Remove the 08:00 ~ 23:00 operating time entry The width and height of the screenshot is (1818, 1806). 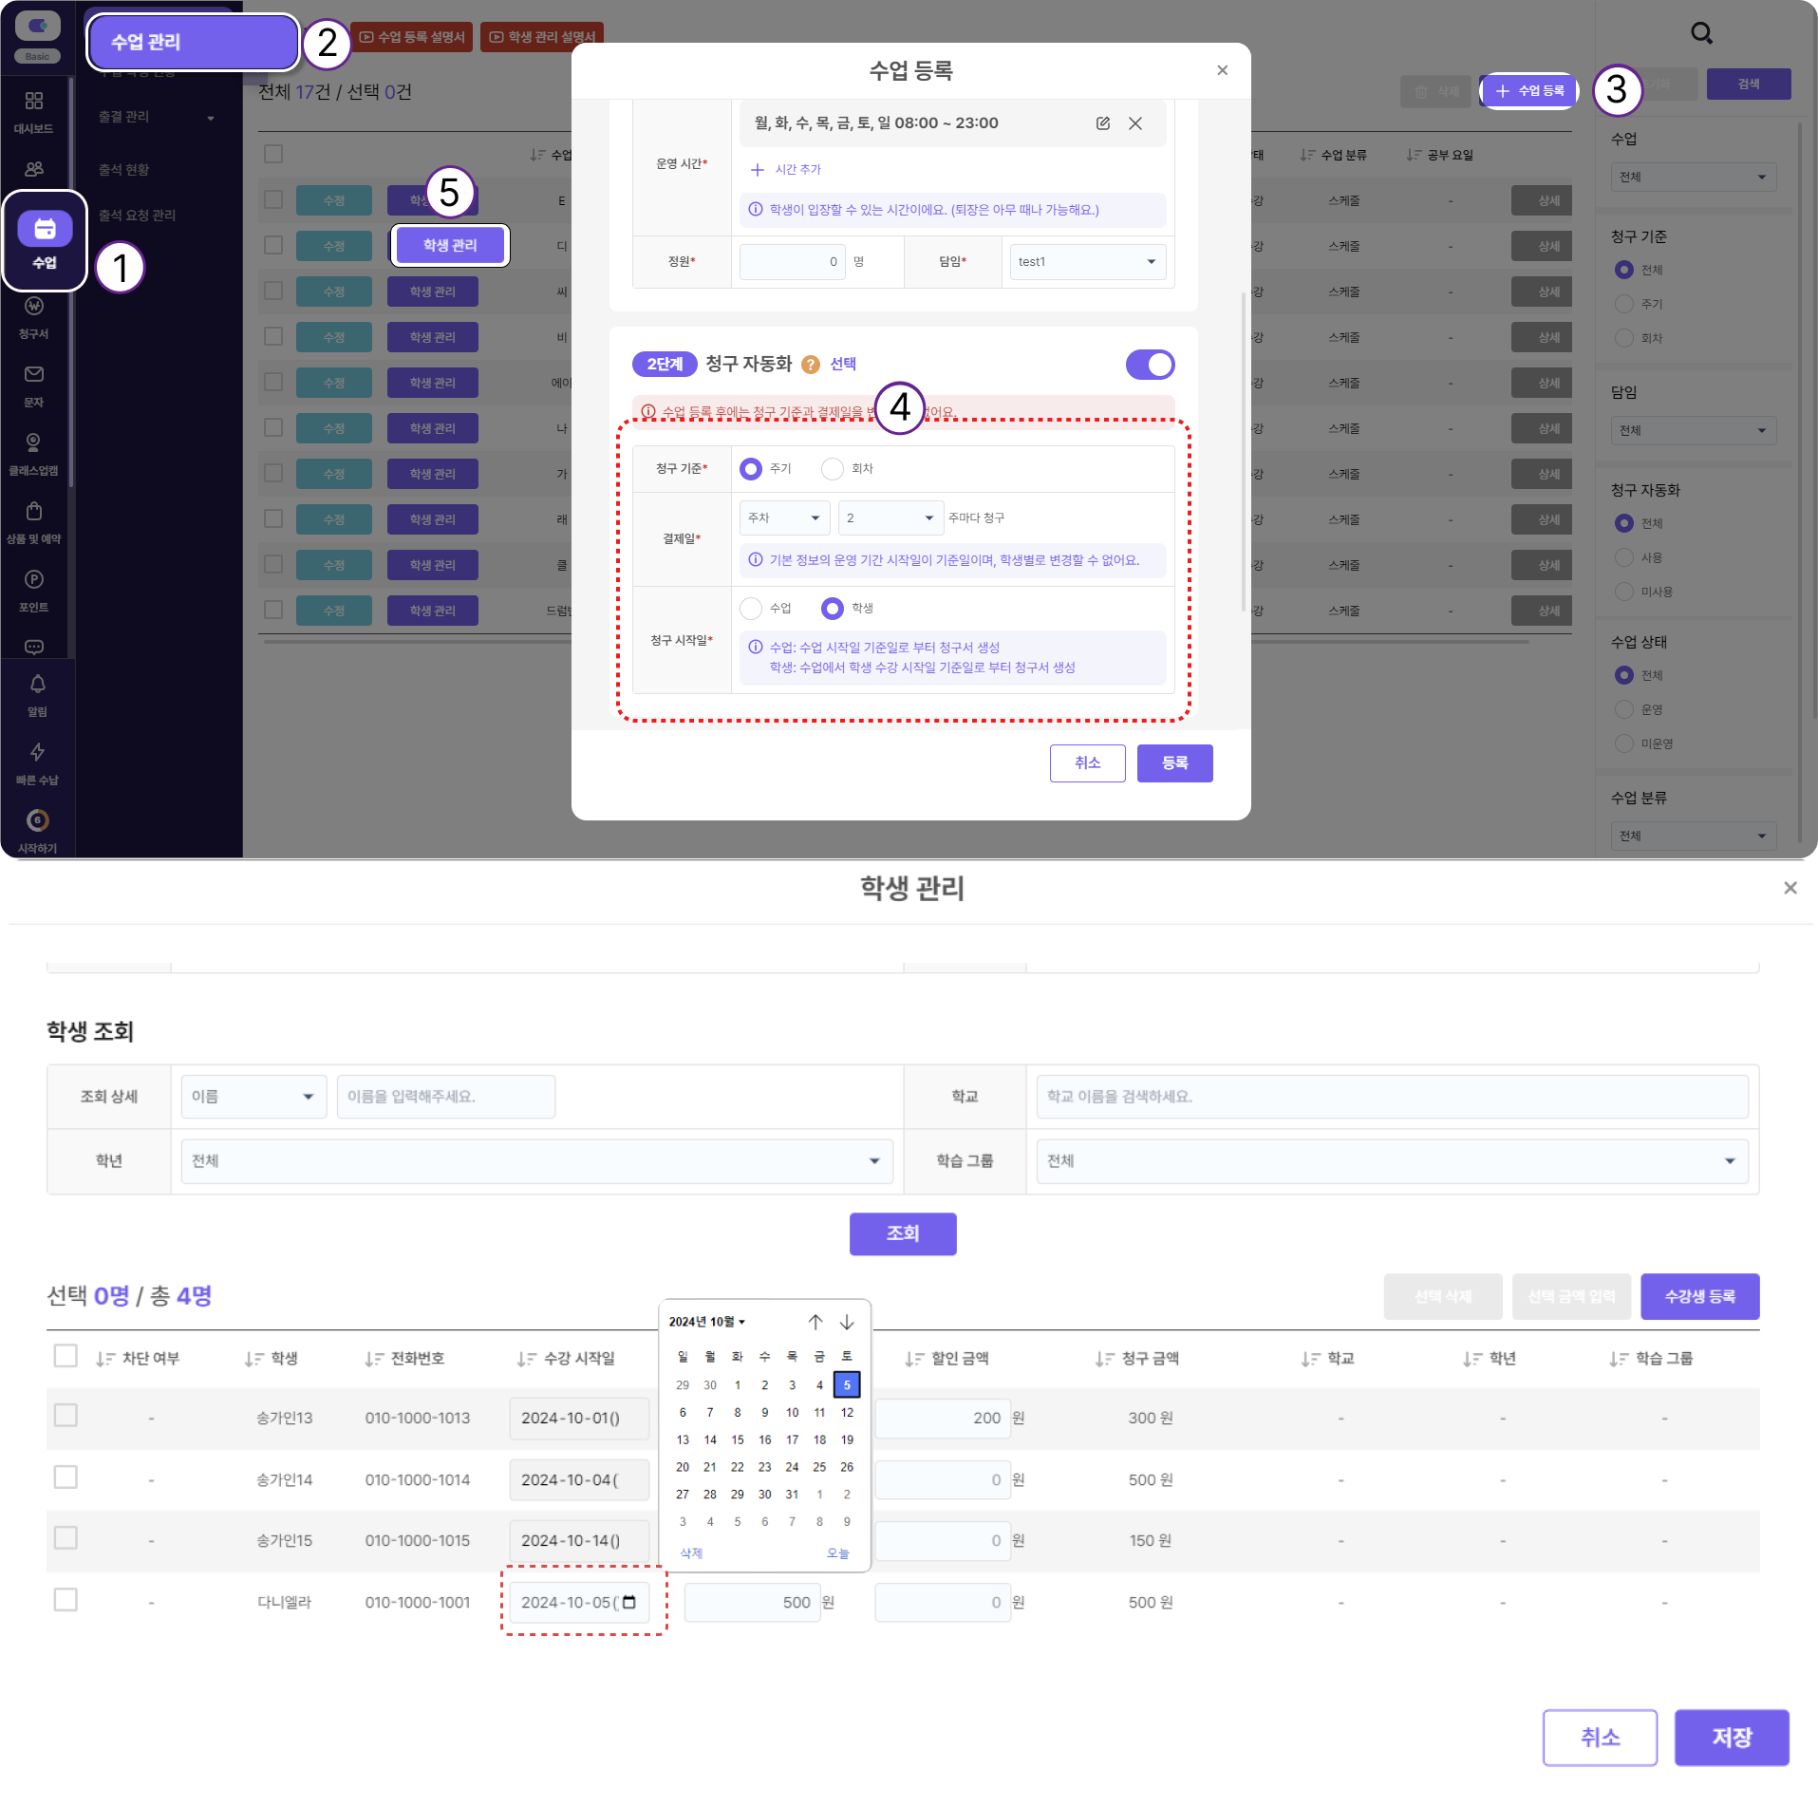pyautogui.click(x=1135, y=123)
